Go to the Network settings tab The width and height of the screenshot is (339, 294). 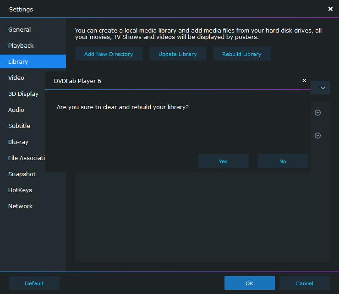(x=33, y=206)
